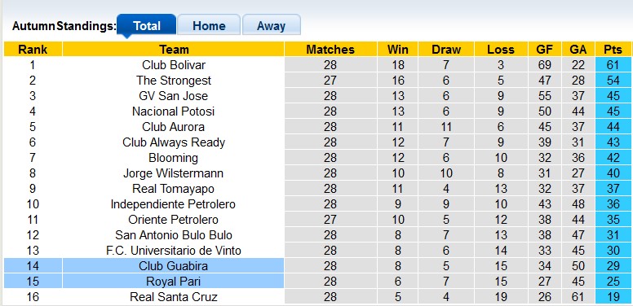Open Jorge Wilstermann team page
The width and height of the screenshot is (633, 306).
(174, 173)
